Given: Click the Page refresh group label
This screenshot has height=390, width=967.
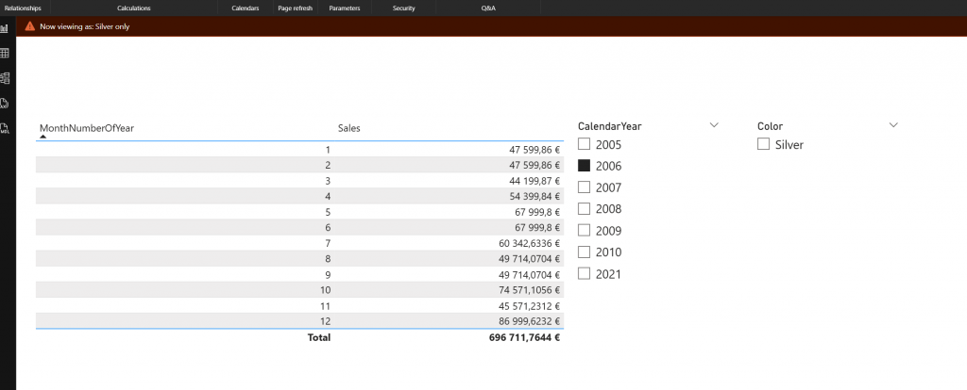Looking at the screenshot, I should click(294, 8).
